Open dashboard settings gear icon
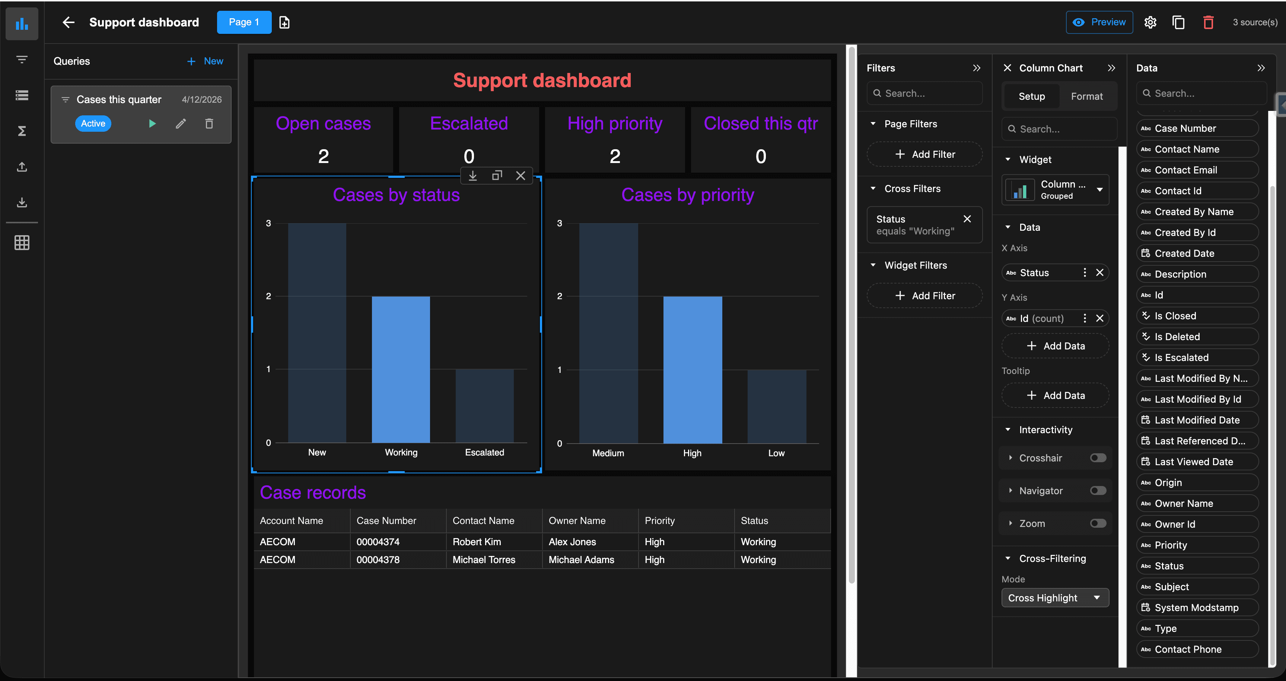The width and height of the screenshot is (1286, 681). click(x=1150, y=22)
